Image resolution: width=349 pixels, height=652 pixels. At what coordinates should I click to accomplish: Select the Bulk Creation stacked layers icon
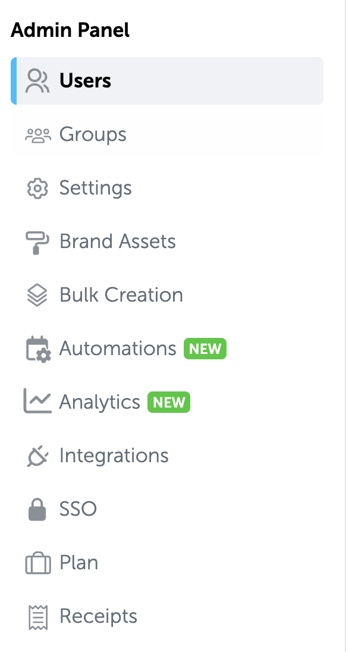[37, 295]
